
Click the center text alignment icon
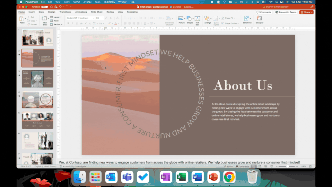pyautogui.click(x=130, y=23)
